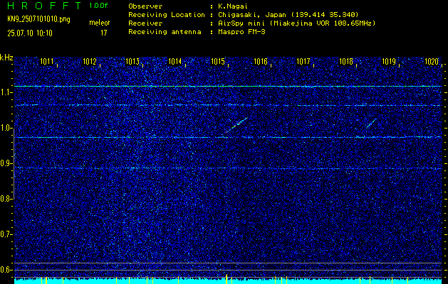Click the date stamp 25.07.10 10:10
Image resolution: width=448 pixels, height=284 pixels.
(x=30, y=33)
